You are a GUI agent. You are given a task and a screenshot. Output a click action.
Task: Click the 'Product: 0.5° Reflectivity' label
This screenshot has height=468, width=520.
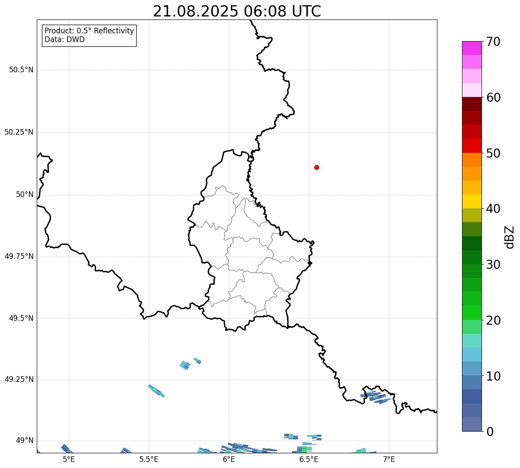(89, 31)
